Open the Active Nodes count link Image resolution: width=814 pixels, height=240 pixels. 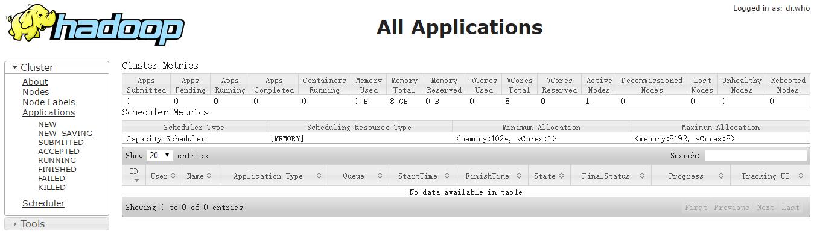pyautogui.click(x=587, y=101)
